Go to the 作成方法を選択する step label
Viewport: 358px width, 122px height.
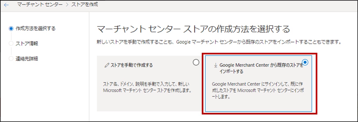pyautogui.click(x=36, y=28)
